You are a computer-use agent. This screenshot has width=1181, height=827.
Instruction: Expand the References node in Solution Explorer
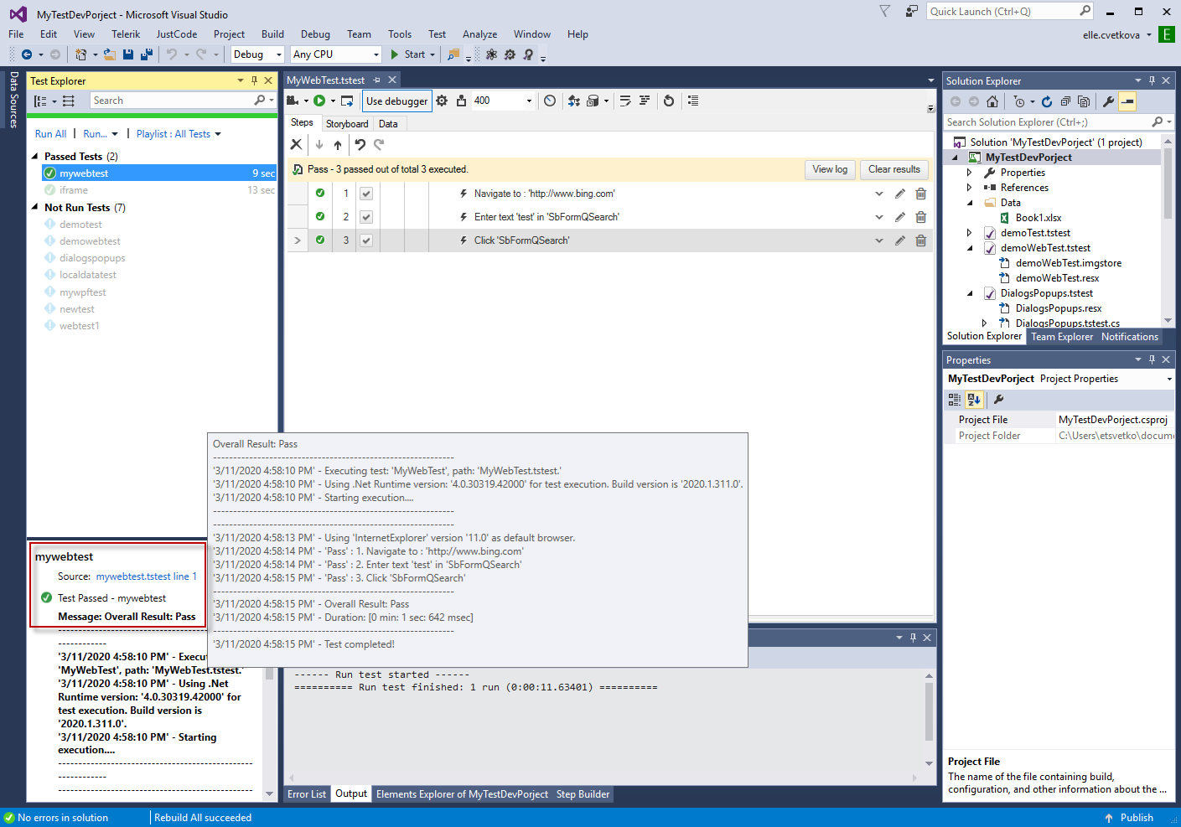tap(970, 188)
